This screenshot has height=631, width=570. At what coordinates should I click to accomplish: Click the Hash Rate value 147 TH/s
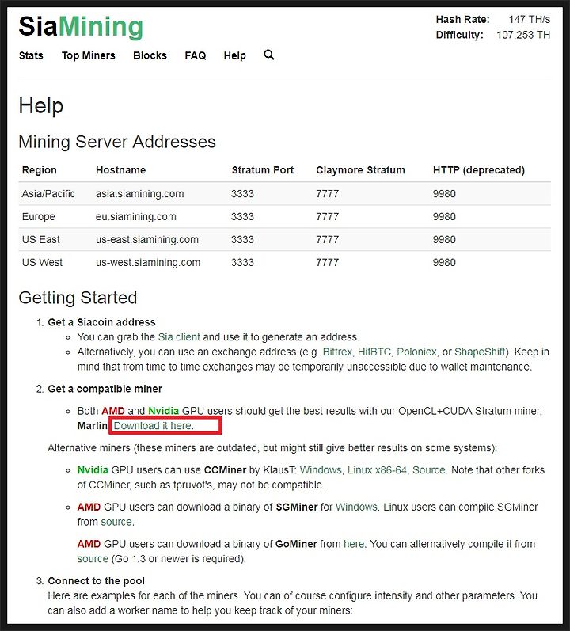pyautogui.click(x=530, y=19)
